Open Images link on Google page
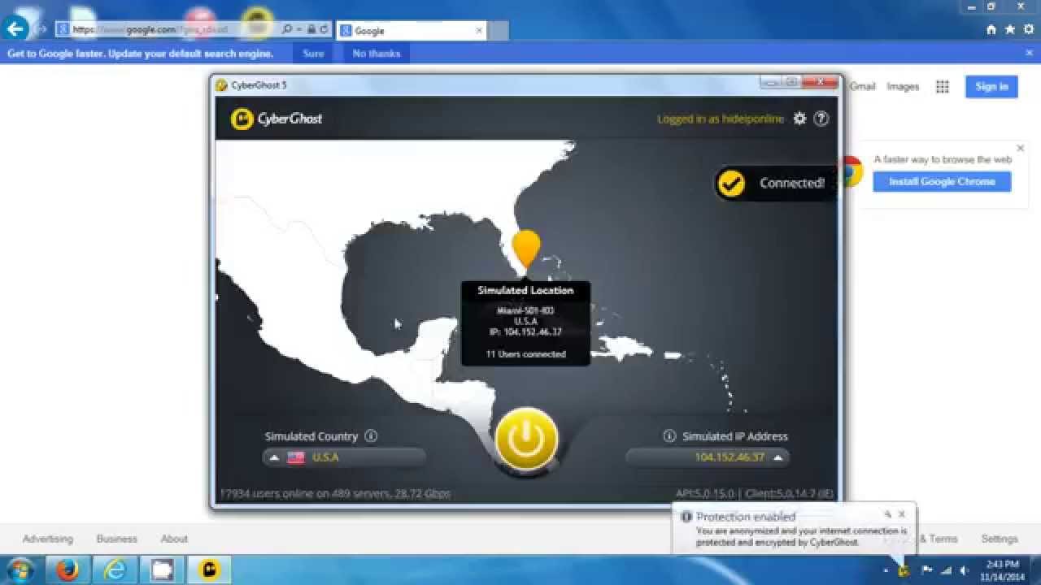 point(903,86)
